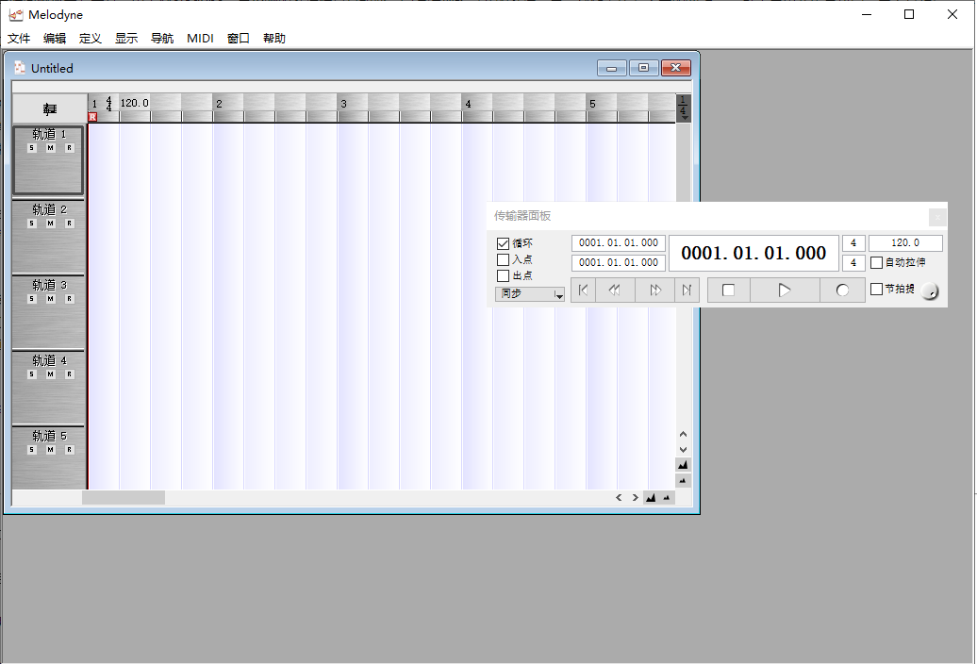The height and width of the screenshot is (664, 977).
Task: Start playback with the play button
Action: click(785, 290)
